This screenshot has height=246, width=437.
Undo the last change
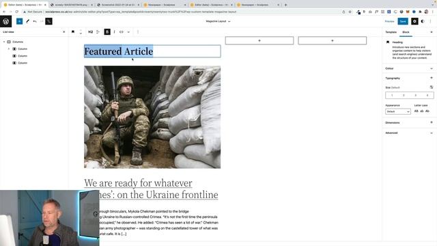click(x=35, y=21)
